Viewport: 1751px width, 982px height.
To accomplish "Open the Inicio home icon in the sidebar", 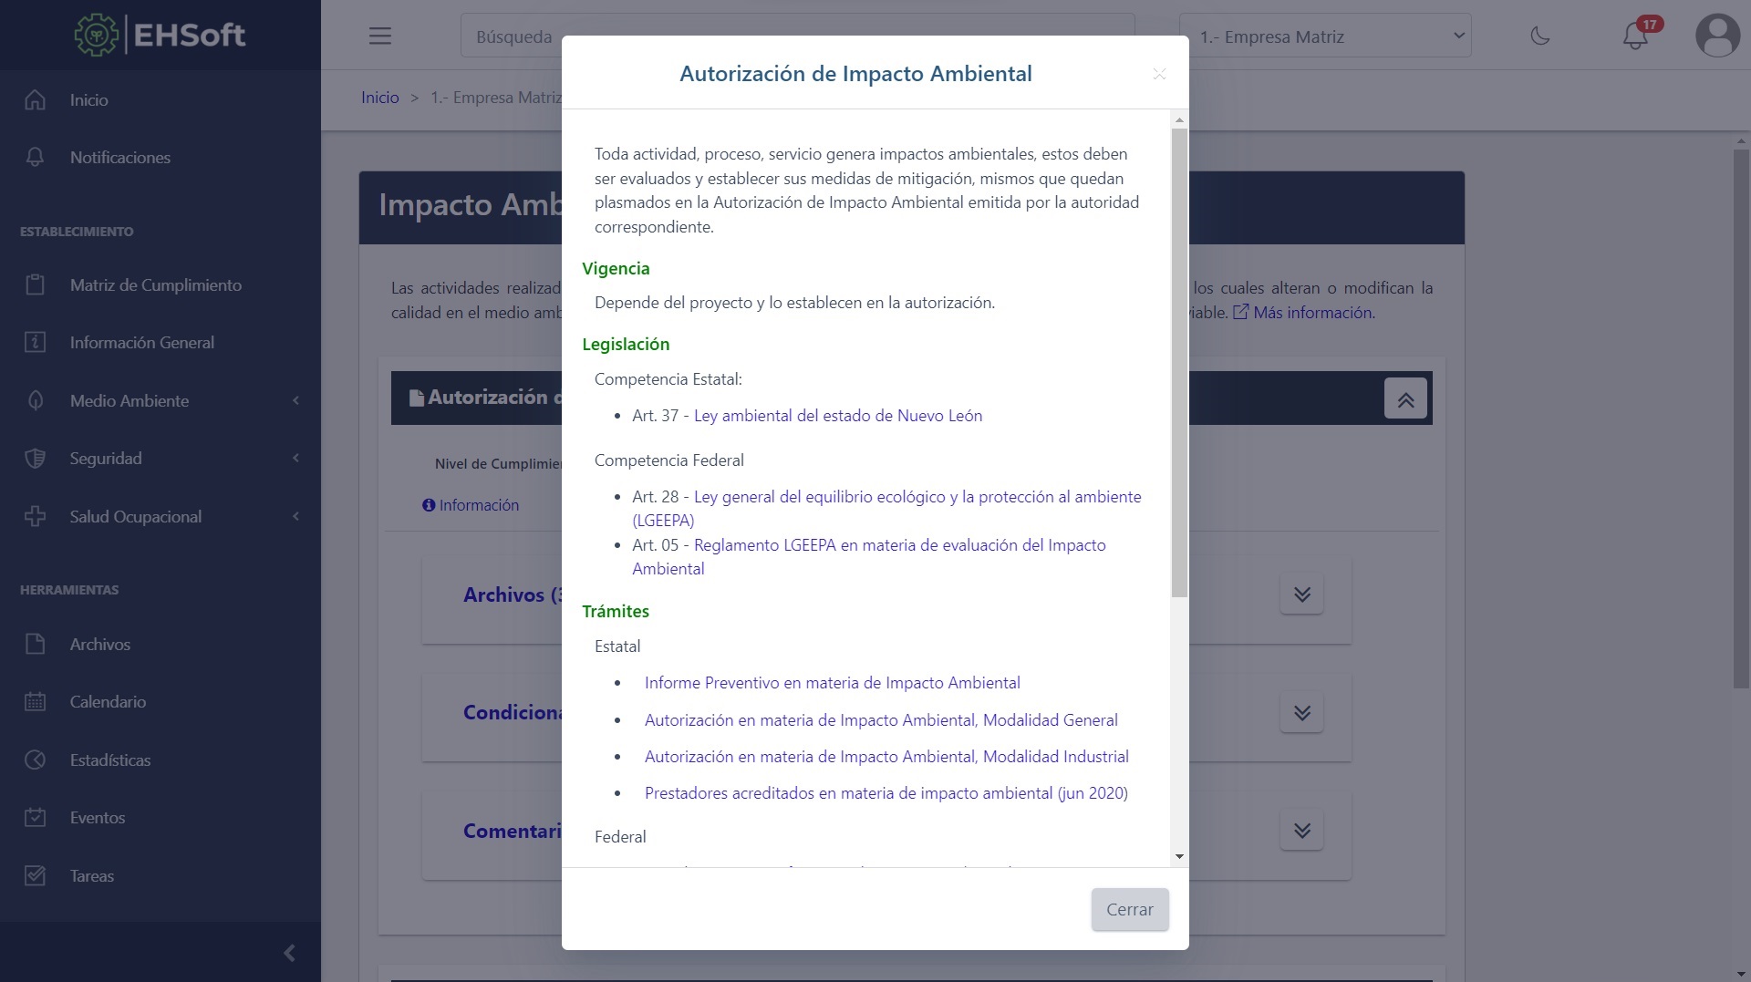I will 35,99.
